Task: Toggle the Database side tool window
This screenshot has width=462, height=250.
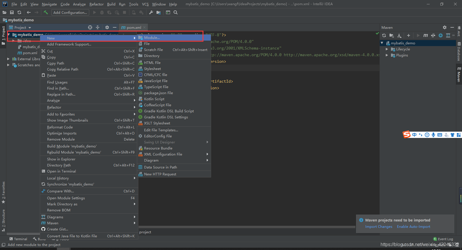Action: (459, 51)
